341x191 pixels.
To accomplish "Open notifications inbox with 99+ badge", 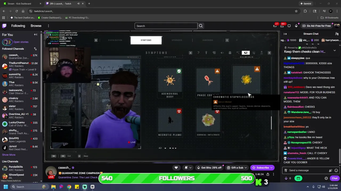I will pos(282,26).
